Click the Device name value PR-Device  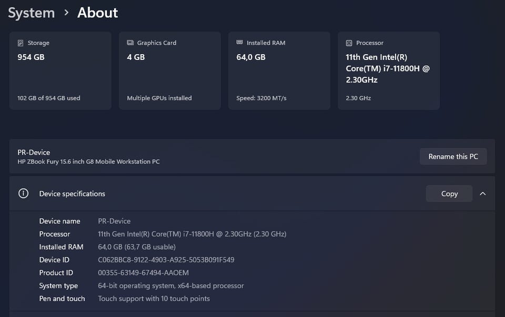114,221
